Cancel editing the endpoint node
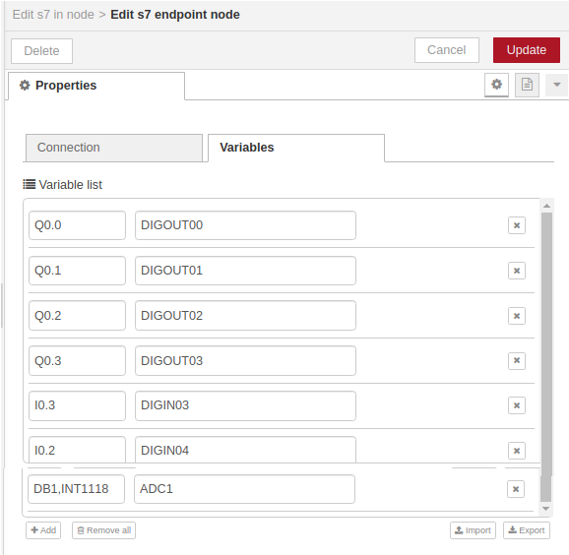This screenshot has width=569, height=555. click(x=447, y=50)
